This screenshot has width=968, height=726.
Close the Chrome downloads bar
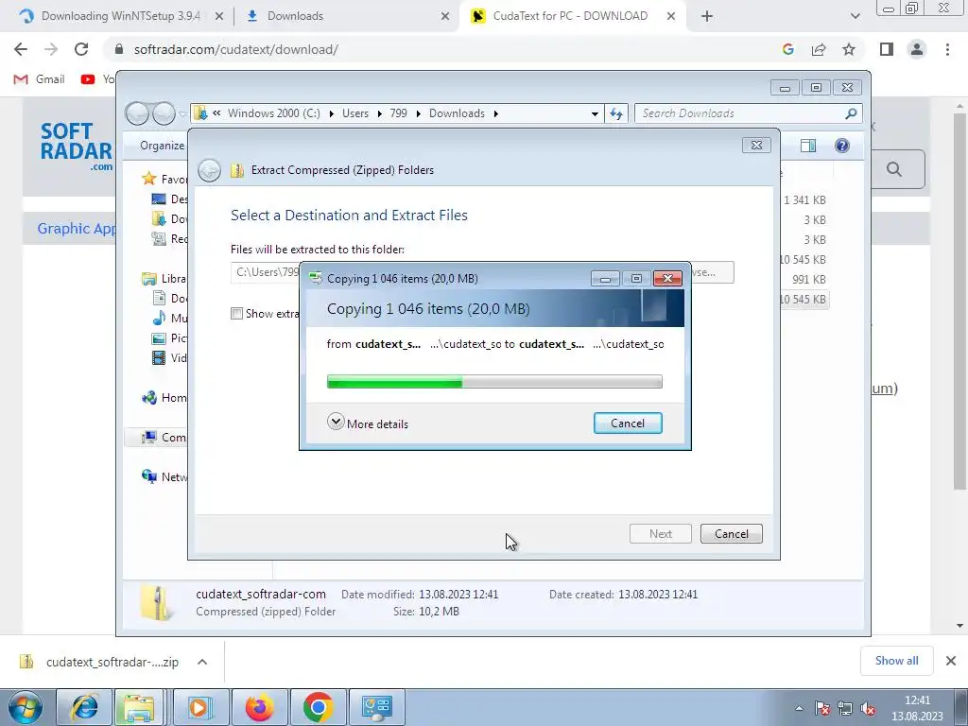951,661
